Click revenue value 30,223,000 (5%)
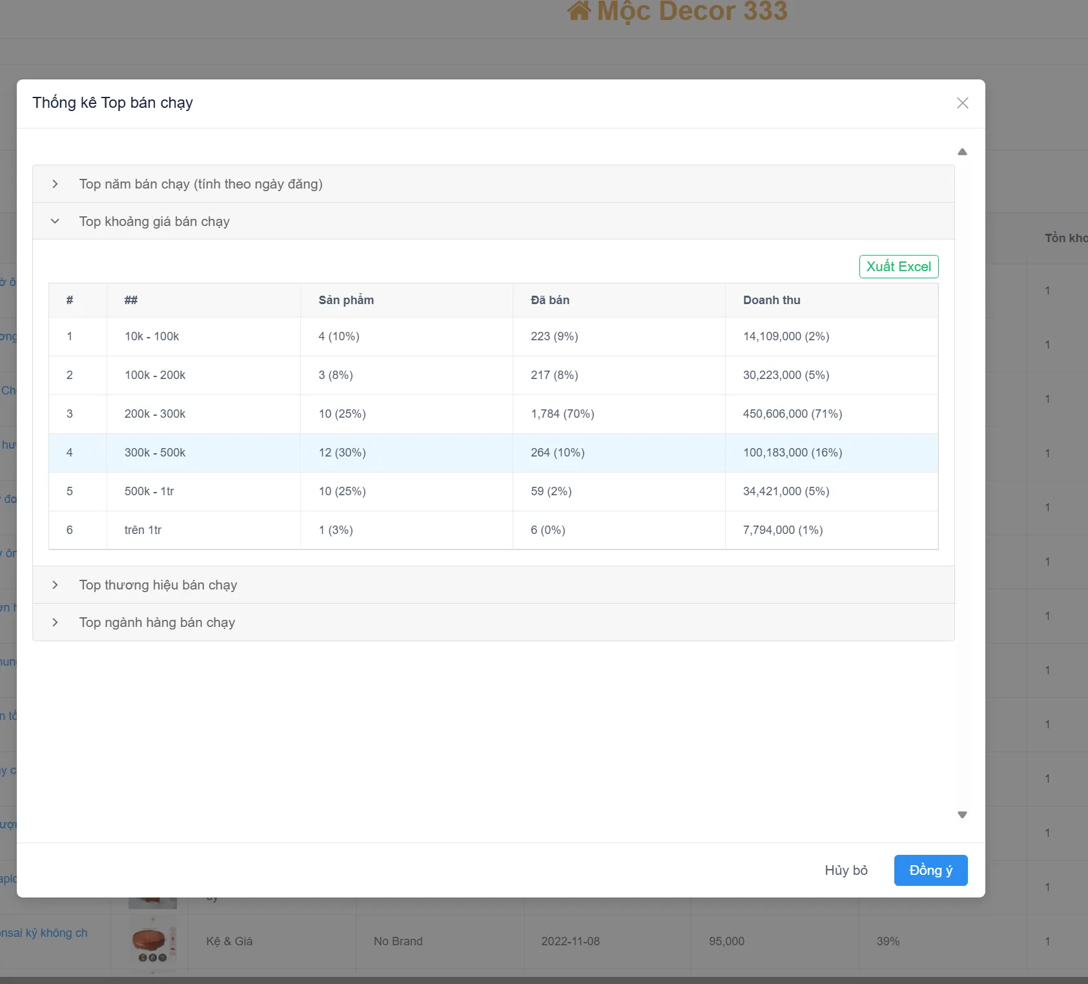Image resolution: width=1088 pixels, height=984 pixels. (786, 375)
